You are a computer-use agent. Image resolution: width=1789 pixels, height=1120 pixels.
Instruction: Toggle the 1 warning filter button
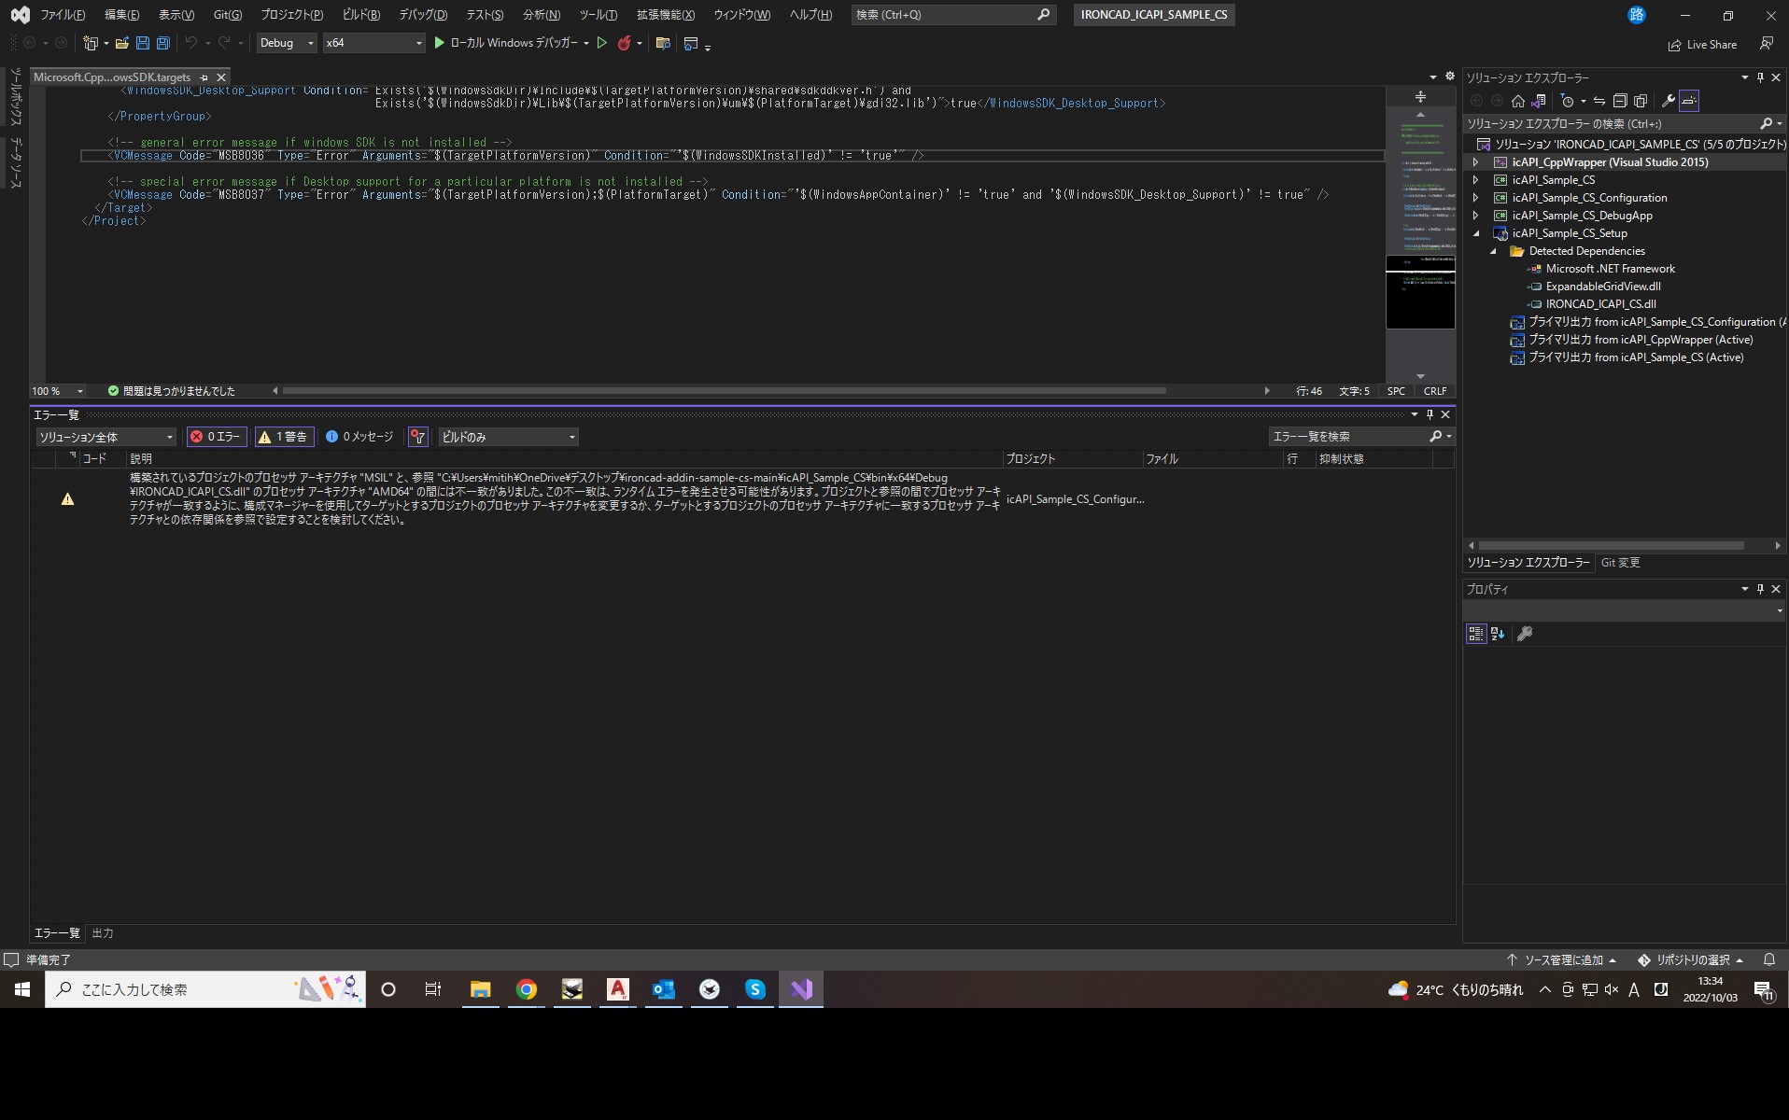click(x=284, y=437)
